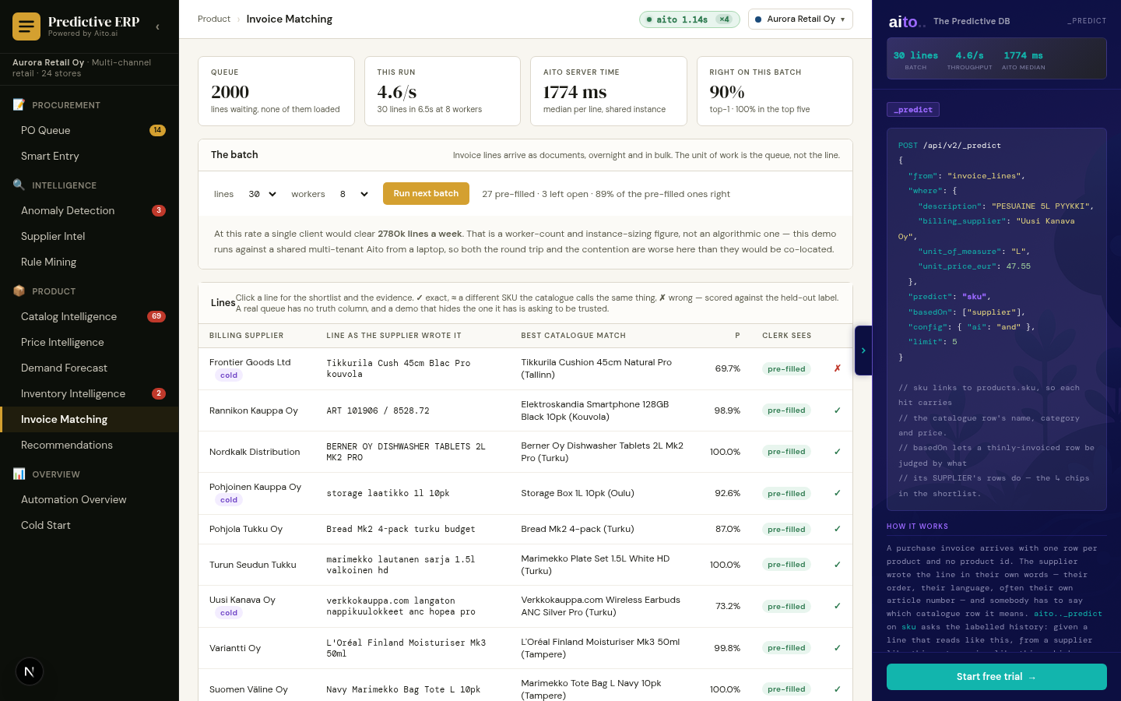The image size is (1121, 701).
Task: Open the workers count dropdown
Action: click(353, 194)
